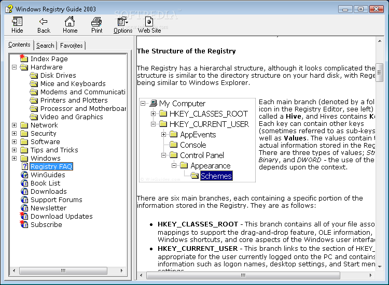This screenshot has height=285, width=389.
Task: Click the Download Updates web page icon
Action: point(24,216)
